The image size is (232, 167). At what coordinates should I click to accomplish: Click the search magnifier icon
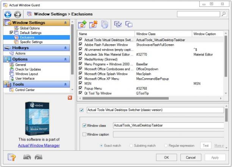point(224,14)
